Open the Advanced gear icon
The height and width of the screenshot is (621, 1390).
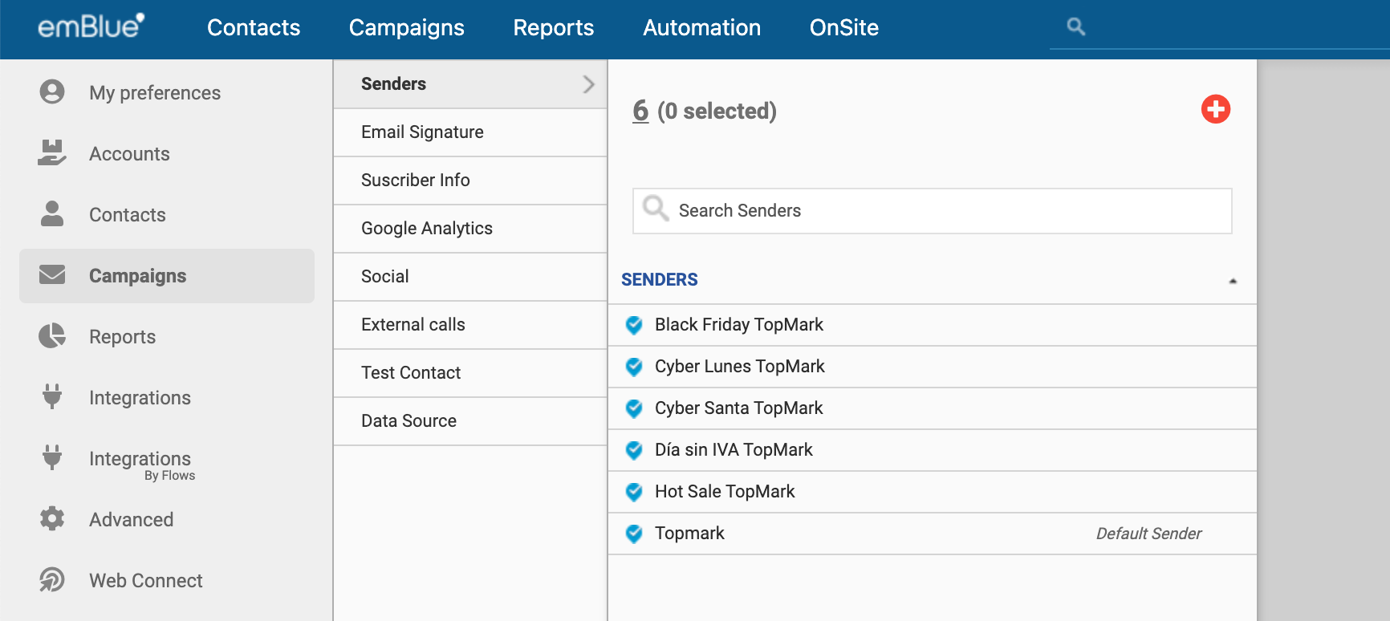52,519
